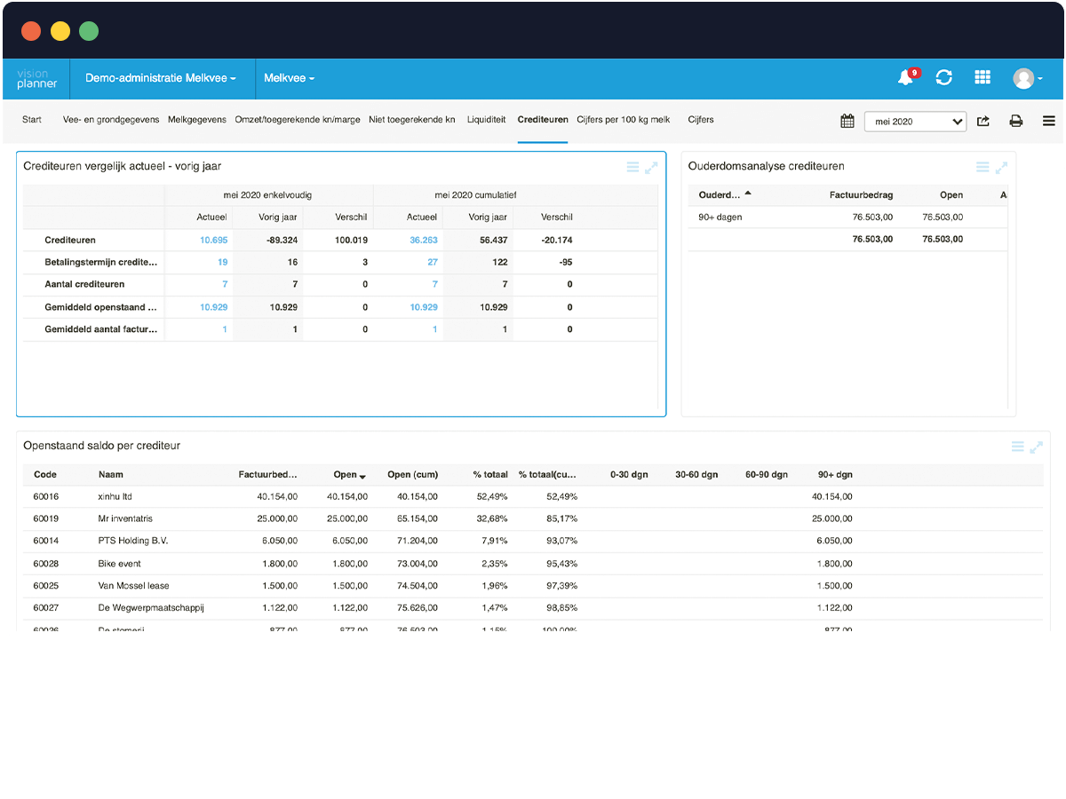
Task: Expand Openstaand saldo per crediteur panel fullscreen
Action: (x=1037, y=447)
